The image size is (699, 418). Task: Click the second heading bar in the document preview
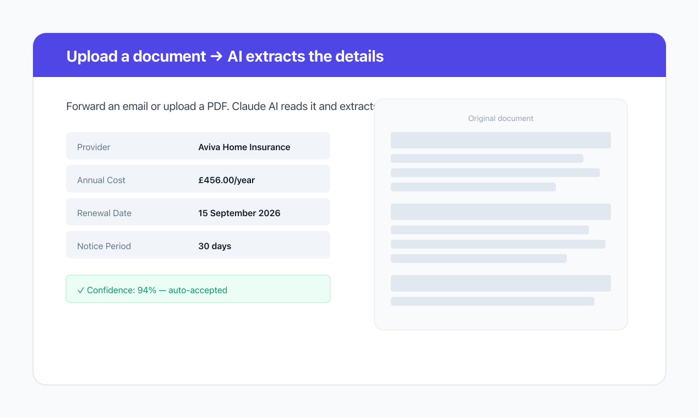click(501, 212)
